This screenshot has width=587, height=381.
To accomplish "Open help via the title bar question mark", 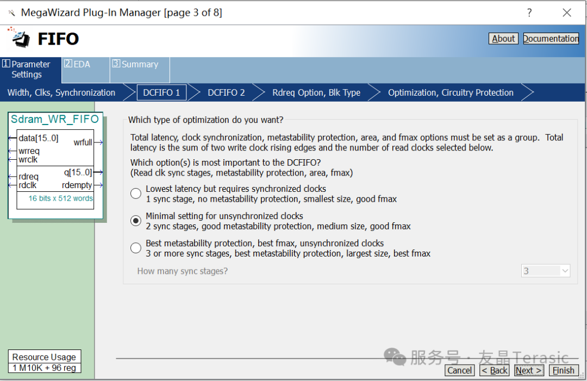I will pyautogui.click(x=529, y=12).
